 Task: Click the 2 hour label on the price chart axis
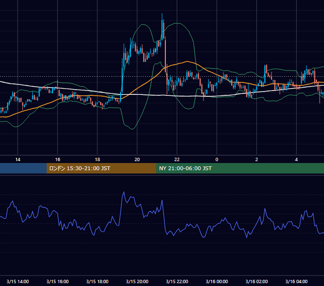click(x=257, y=160)
